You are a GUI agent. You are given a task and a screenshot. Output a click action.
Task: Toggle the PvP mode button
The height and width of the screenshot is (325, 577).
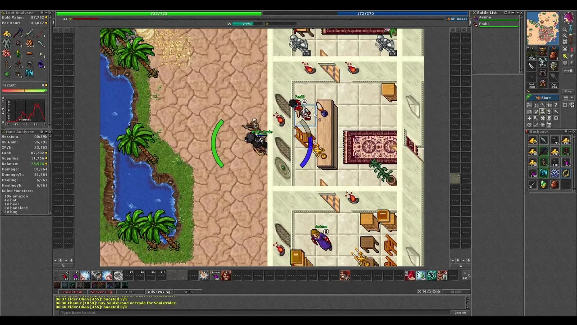coord(568,70)
